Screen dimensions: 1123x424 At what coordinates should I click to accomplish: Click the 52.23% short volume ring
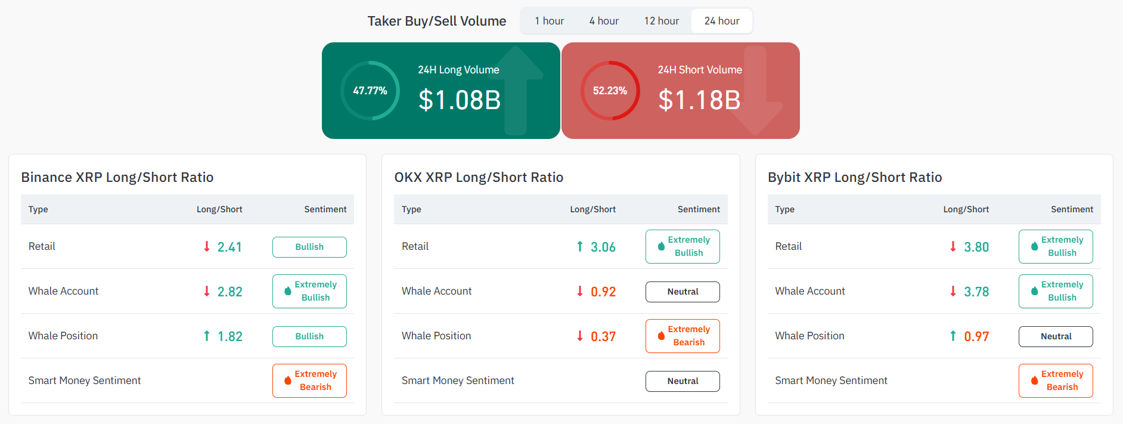610,91
